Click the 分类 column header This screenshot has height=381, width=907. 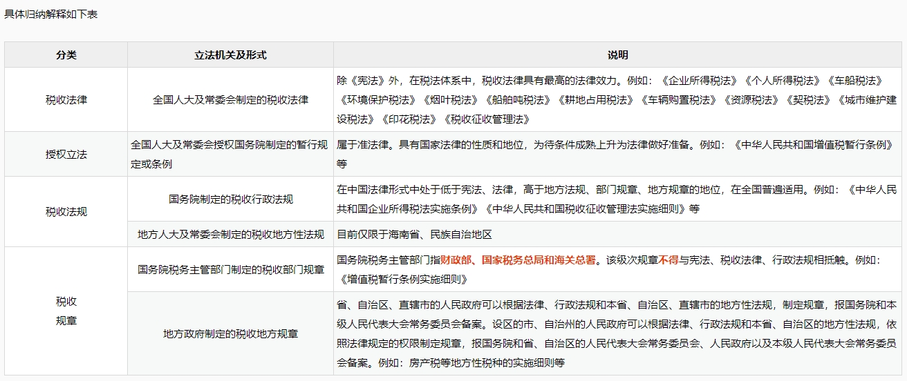(x=66, y=55)
